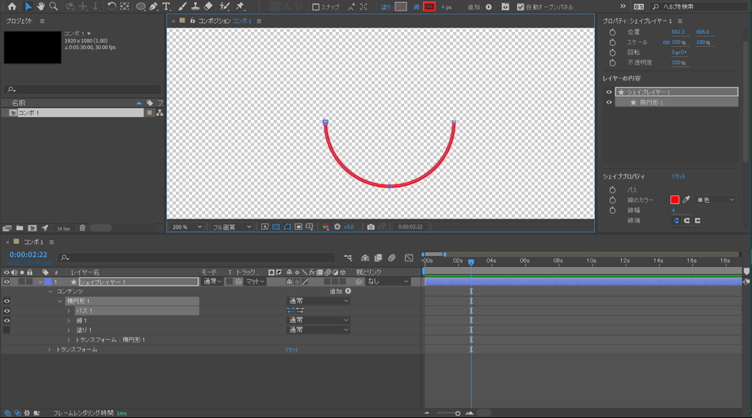
Task: Select the Type (T) tool
Action: (166, 6)
